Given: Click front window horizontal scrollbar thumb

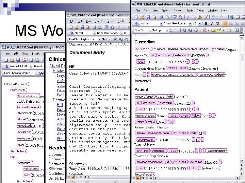Looking at the screenshot, I should [x=196, y=178].
